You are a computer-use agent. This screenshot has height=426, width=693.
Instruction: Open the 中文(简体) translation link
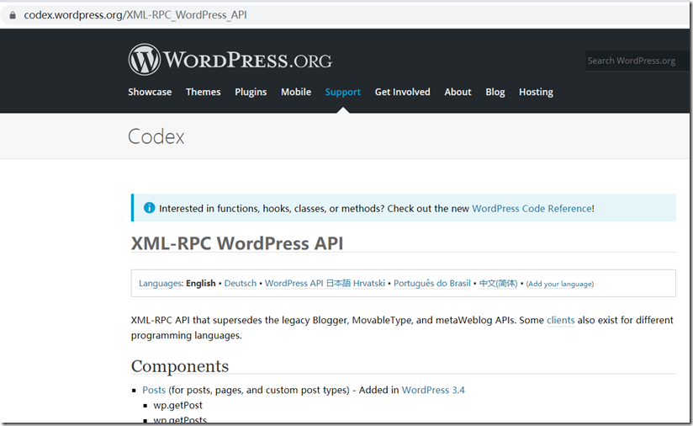click(498, 283)
